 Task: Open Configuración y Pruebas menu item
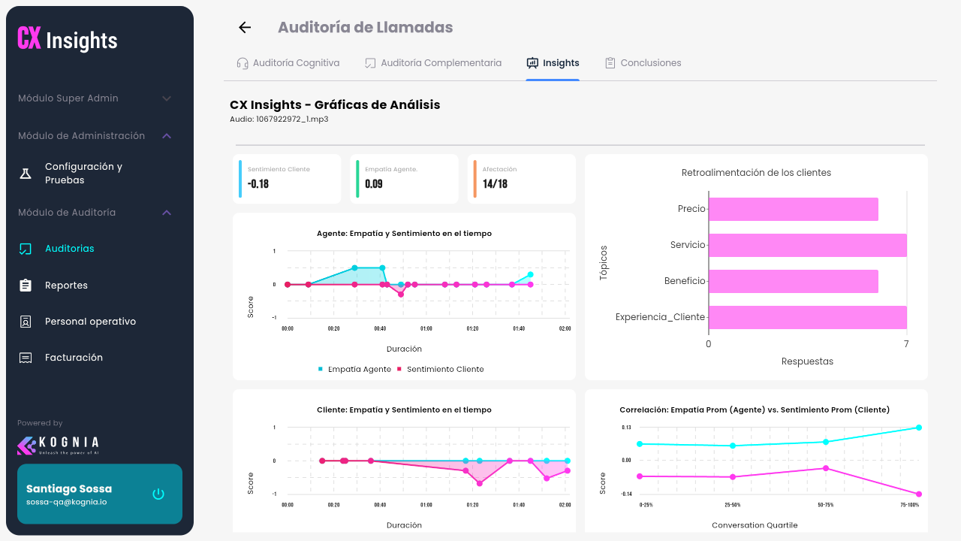tap(100, 174)
